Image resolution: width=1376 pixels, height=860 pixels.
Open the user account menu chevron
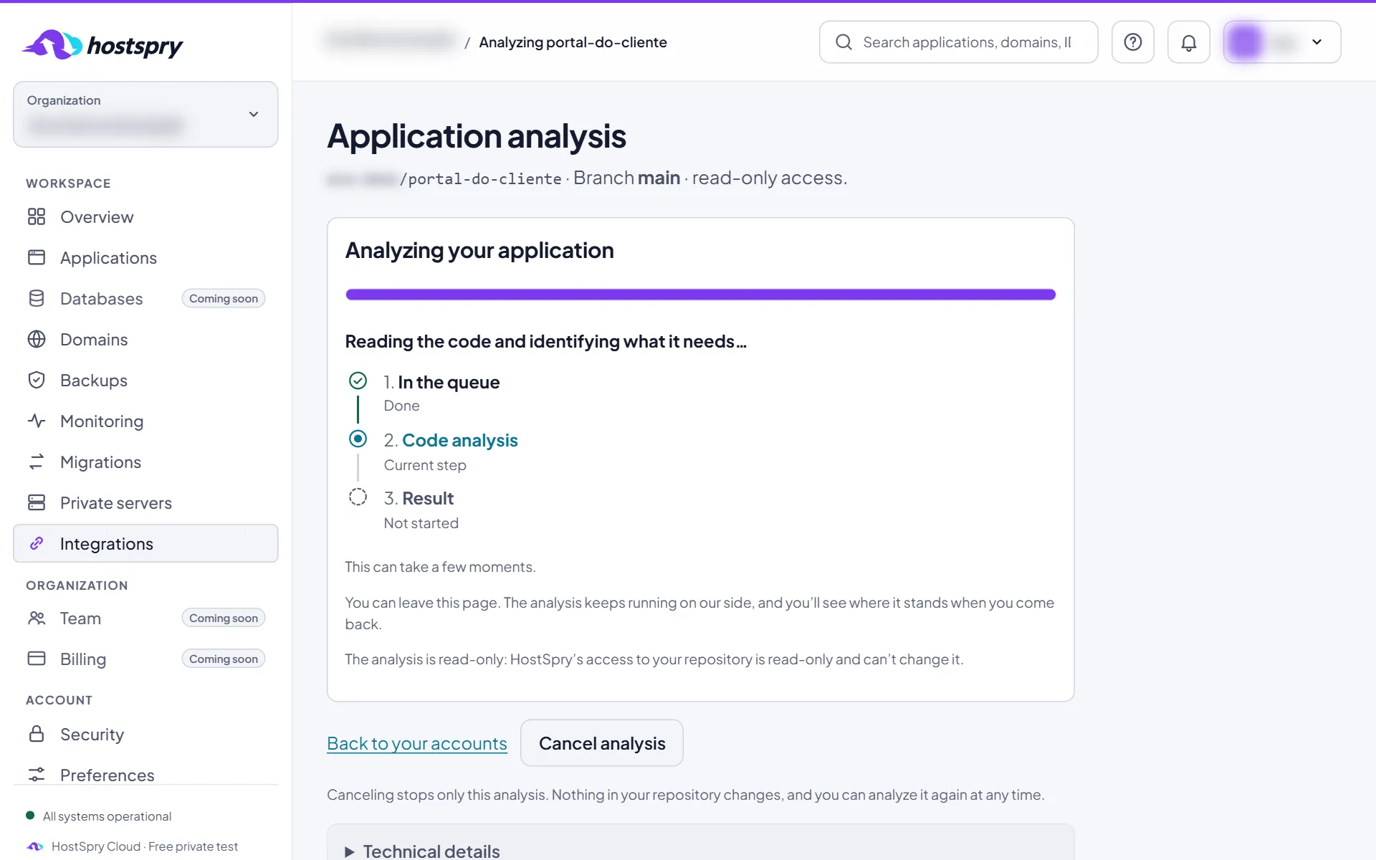point(1317,42)
